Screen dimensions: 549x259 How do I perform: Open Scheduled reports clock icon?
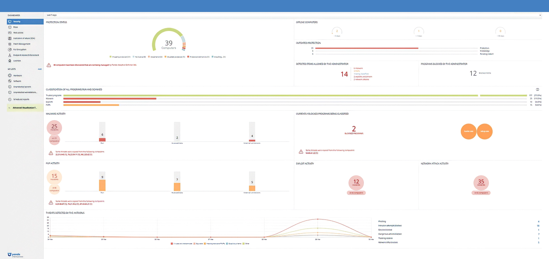coord(10,99)
